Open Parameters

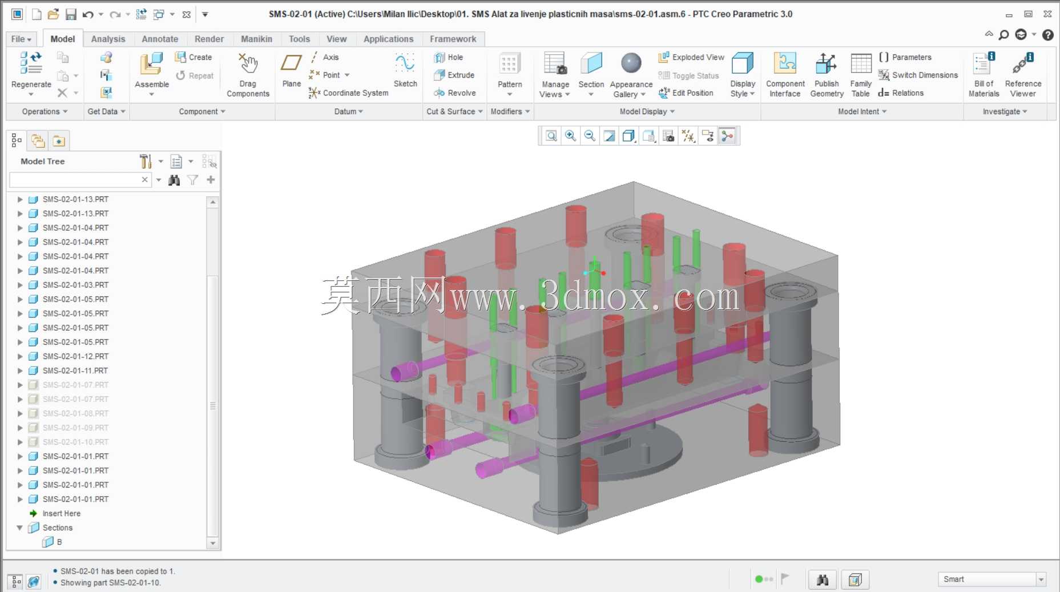pyautogui.click(x=905, y=57)
